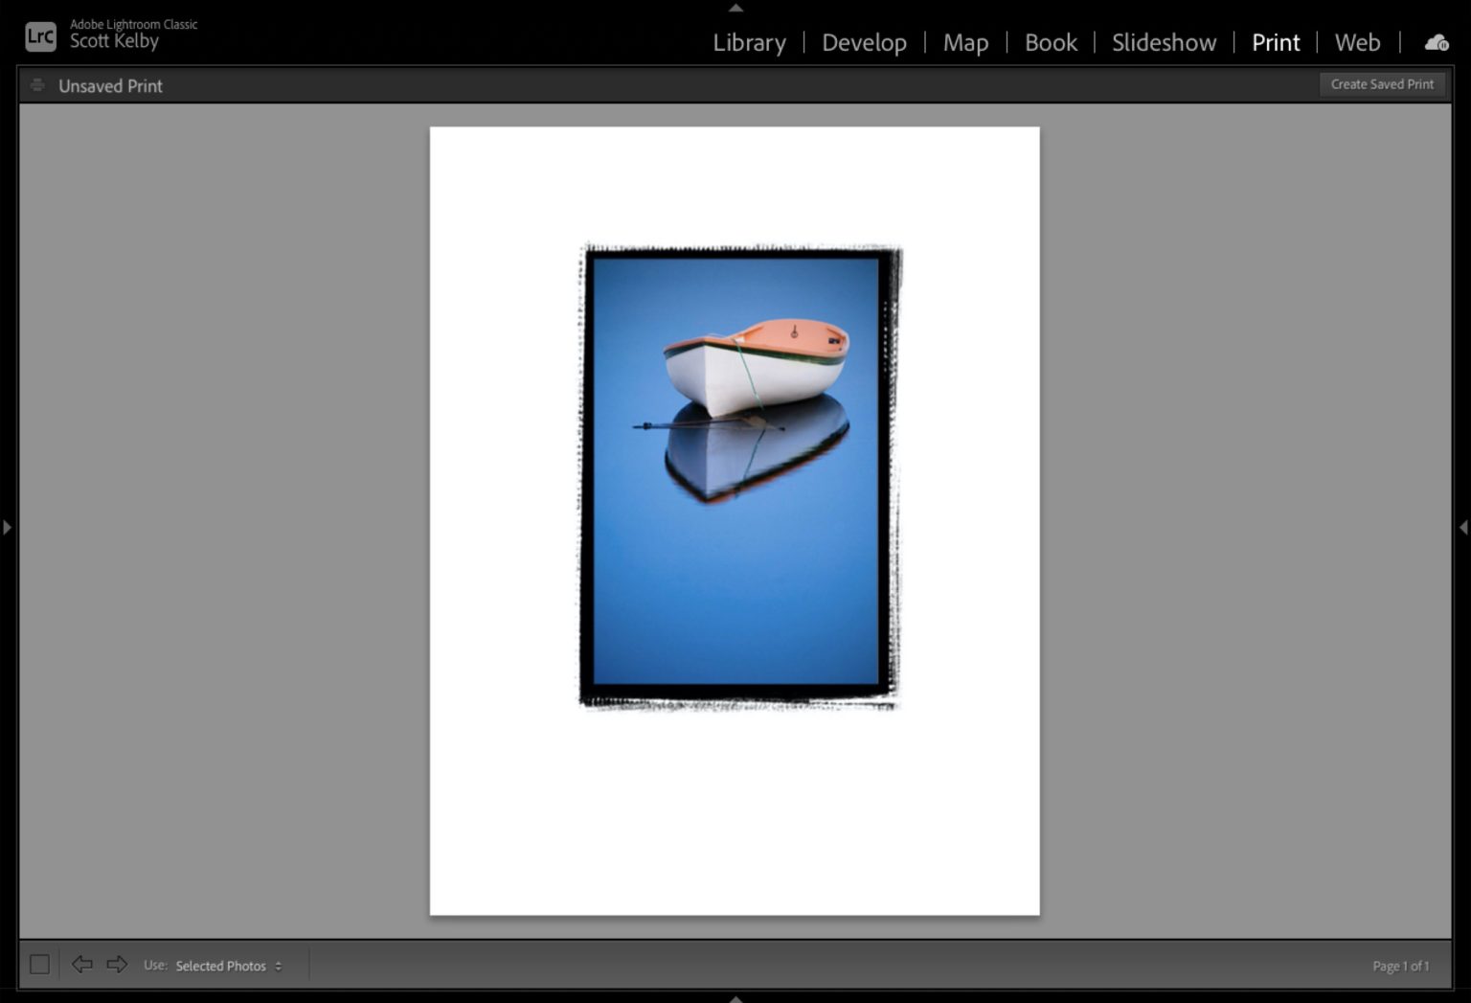Click the Create Saved Print button

point(1382,84)
